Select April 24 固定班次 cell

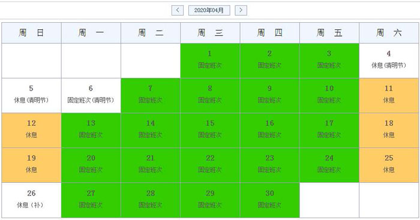coord(329,165)
